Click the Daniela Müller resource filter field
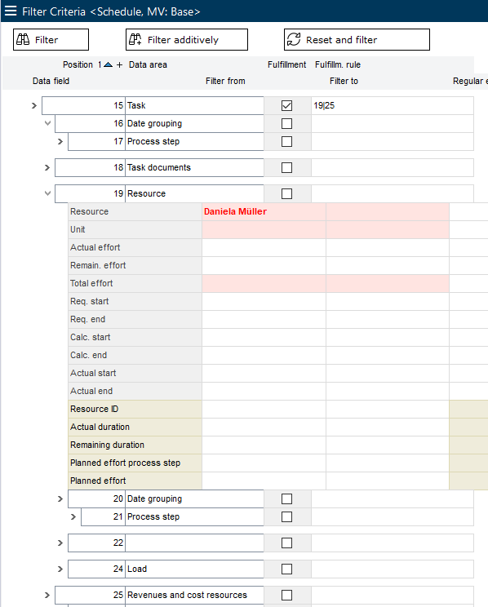The width and height of the screenshot is (488, 607). click(264, 212)
